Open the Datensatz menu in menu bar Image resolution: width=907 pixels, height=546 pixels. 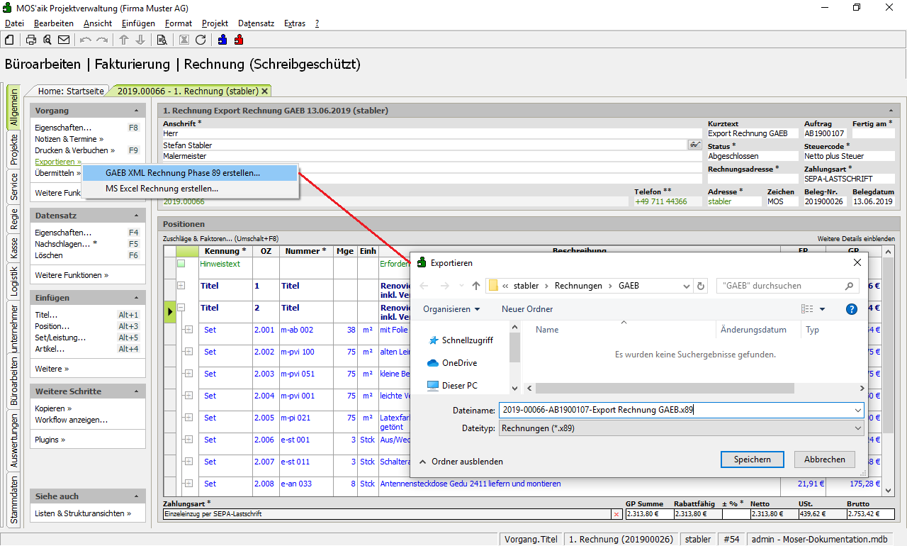(256, 23)
